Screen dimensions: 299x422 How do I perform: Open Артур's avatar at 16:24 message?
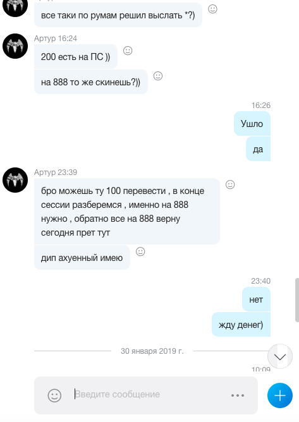(x=15, y=46)
